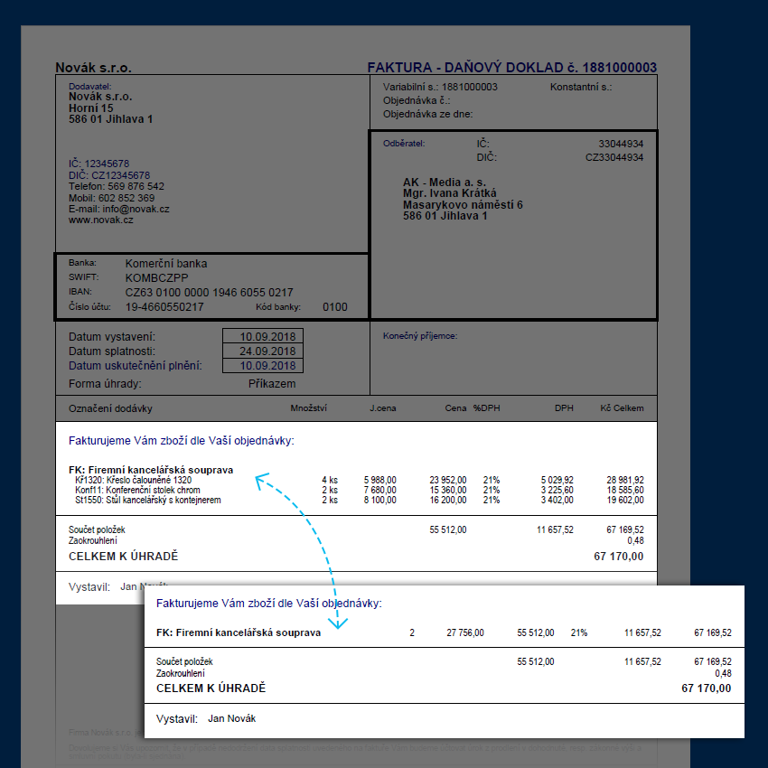The image size is (768, 768).
Task: Click the J.cena column header
Action: 382,408
